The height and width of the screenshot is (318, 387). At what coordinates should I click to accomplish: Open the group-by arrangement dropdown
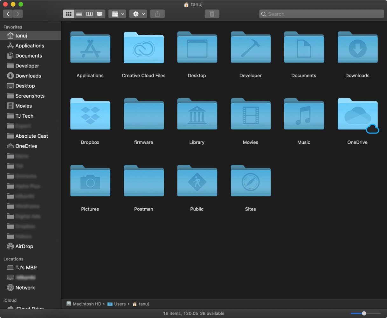point(117,14)
